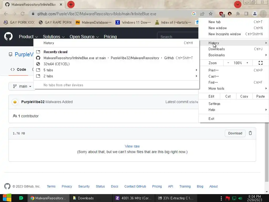
Task: Choose Print... from the menu
Action: click(x=234, y=70)
